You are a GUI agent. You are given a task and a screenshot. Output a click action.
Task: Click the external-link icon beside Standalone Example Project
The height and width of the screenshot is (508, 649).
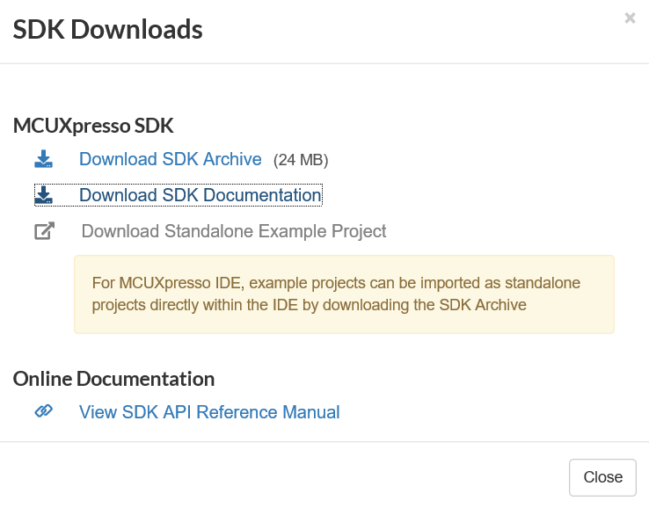coord(44,232)
